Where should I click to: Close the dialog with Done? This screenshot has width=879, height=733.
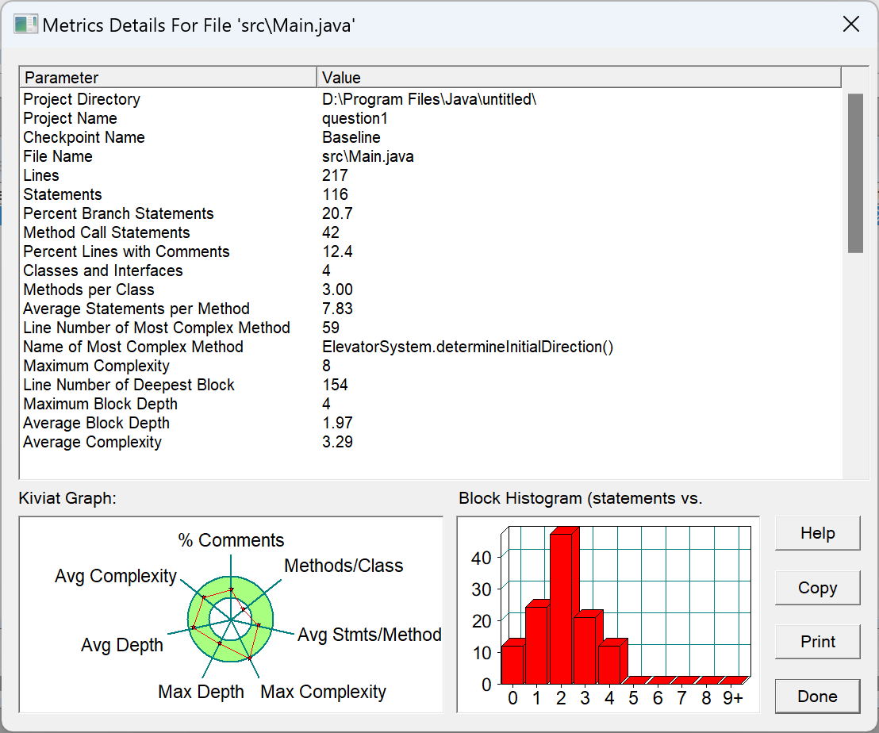pyautogui.click(x=817, y=696)
